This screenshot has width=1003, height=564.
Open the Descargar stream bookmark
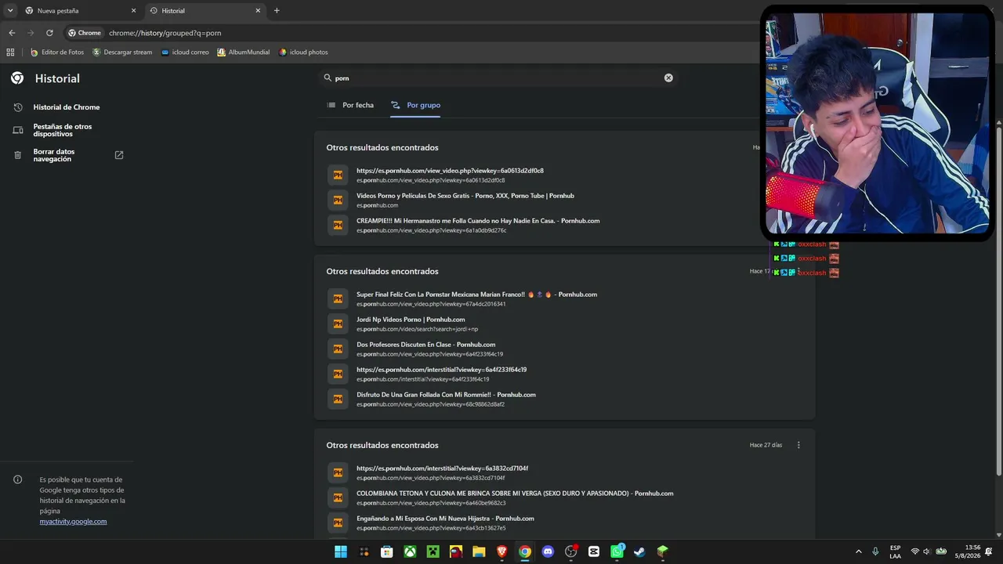pyautogui.click(x=122, y=52)
